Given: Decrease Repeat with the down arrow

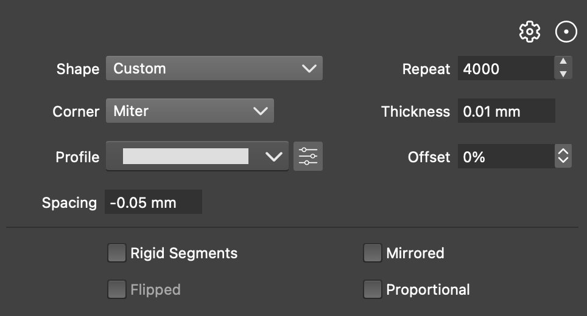Looking at the screenshot, I should click(x=563, y=74).
